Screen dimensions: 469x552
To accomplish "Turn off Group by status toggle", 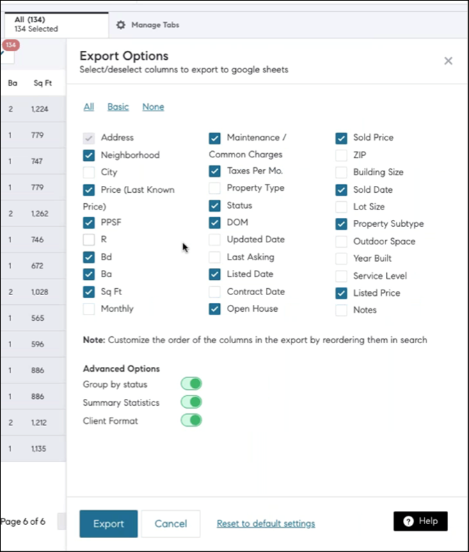I will (191, 384).
